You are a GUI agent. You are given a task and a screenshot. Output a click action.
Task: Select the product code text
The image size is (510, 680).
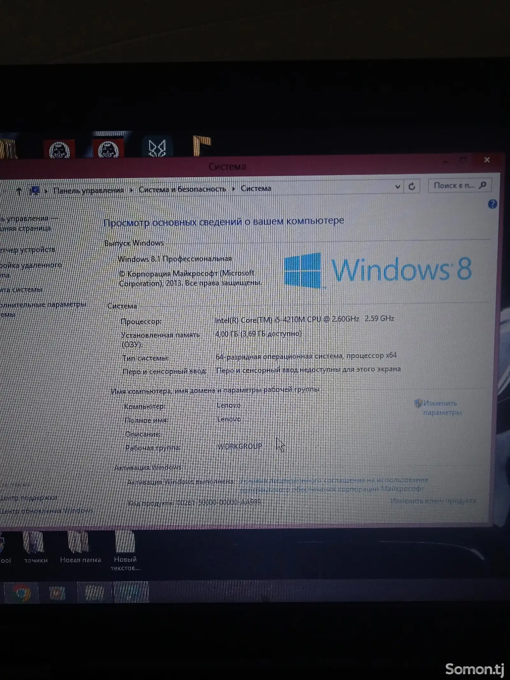194,503
